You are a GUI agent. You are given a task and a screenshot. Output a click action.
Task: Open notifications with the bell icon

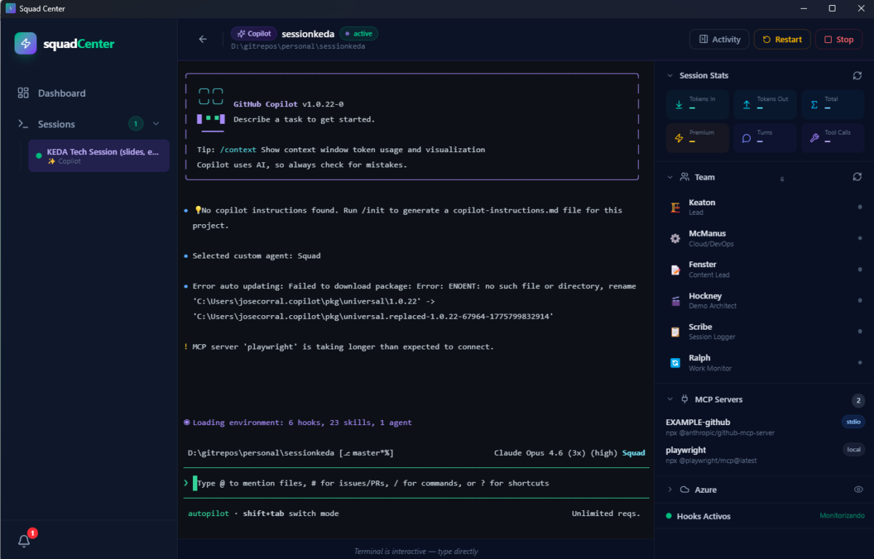click(24, 540)
